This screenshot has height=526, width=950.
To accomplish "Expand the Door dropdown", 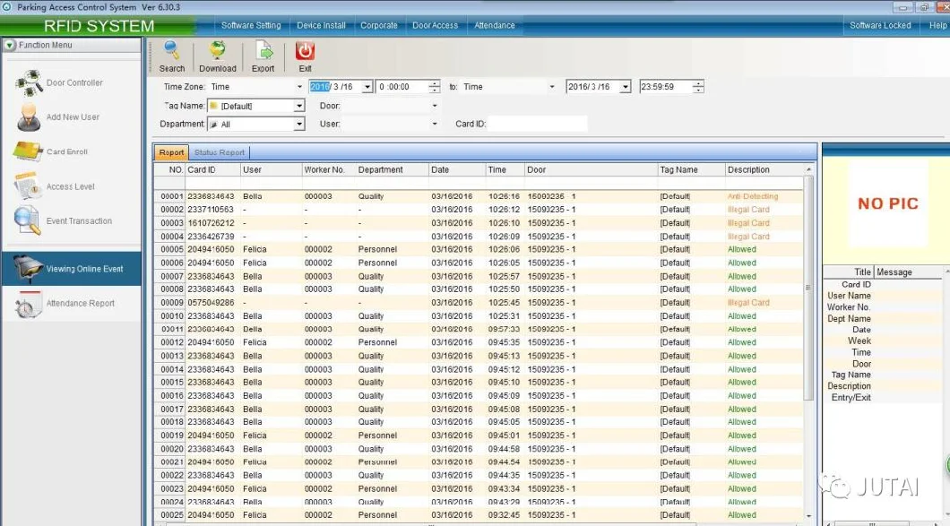I will [435, 106].
